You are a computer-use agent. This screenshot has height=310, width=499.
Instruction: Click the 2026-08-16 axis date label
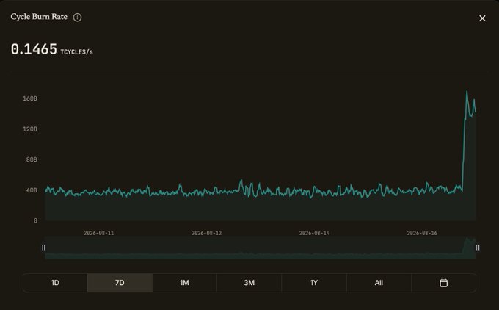pyautogui.click(x=422, y=233)
